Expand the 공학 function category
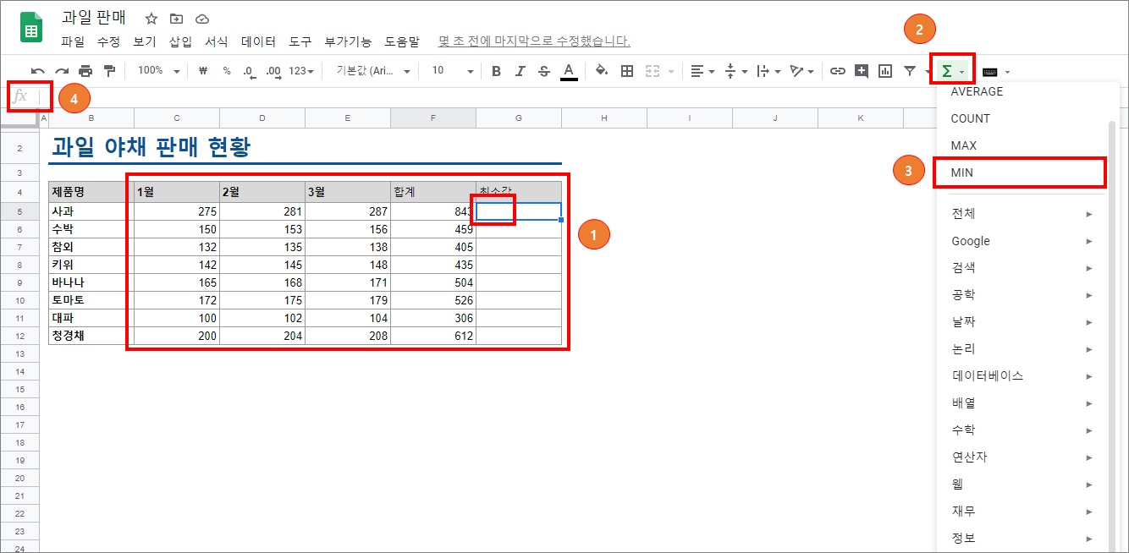 coord(1020,295)
